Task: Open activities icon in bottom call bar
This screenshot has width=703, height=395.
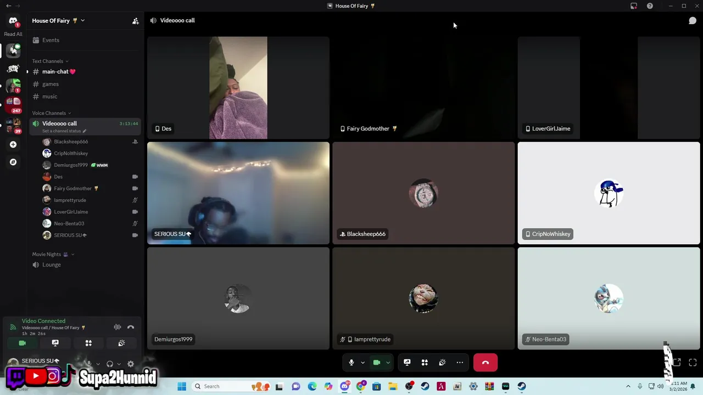Action: (425, 363)
